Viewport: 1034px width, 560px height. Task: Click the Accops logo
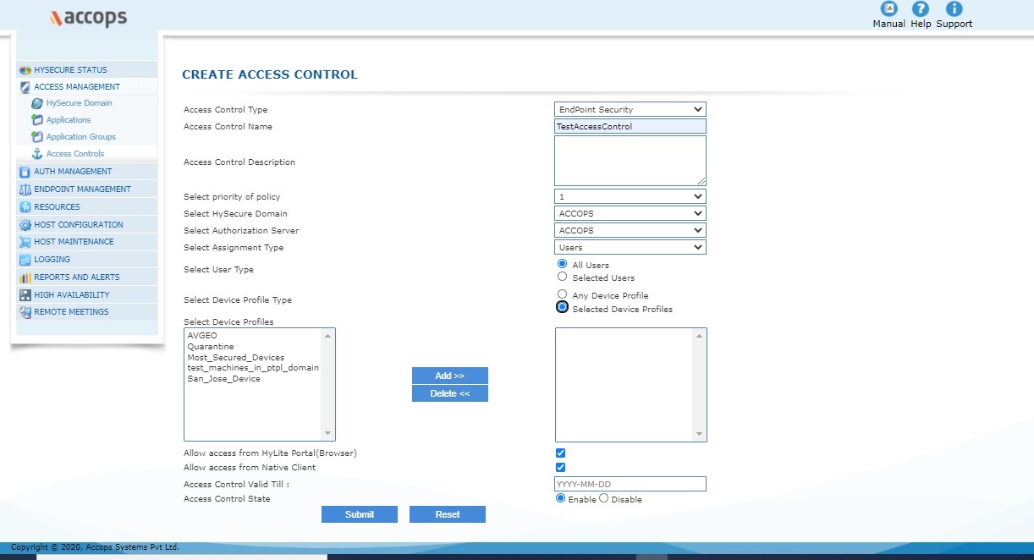tap(89, 18)
